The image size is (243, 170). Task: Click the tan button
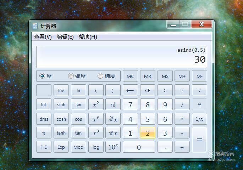(x=78, y=133)
